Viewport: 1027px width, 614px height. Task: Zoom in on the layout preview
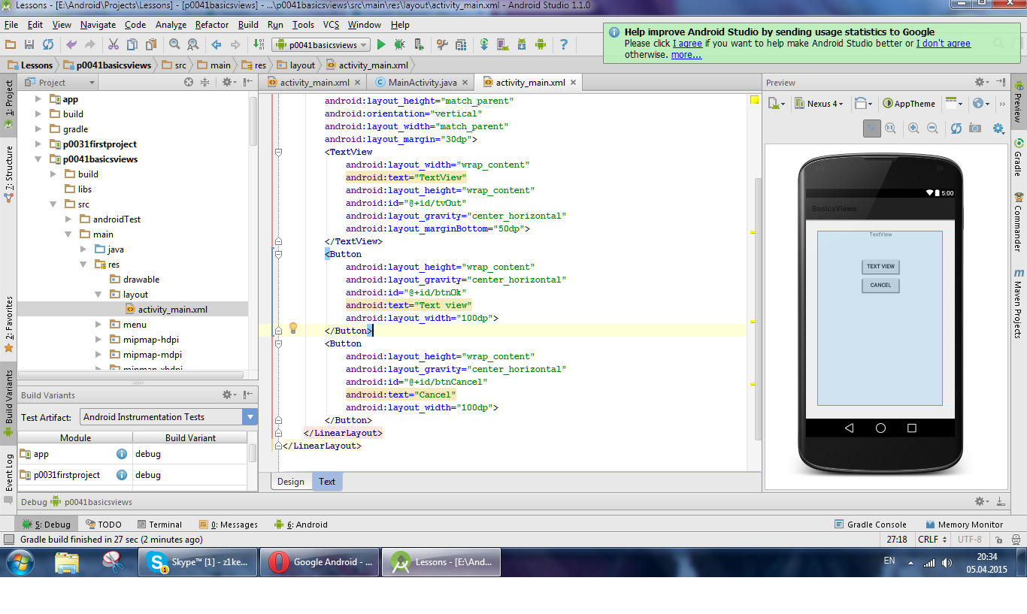[913, 129]
